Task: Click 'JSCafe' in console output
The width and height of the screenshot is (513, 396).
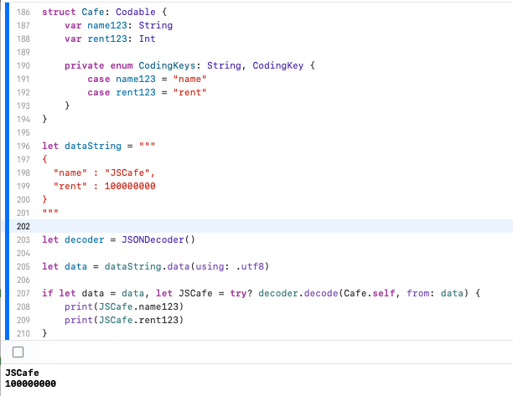Action: tap(22, 373)
